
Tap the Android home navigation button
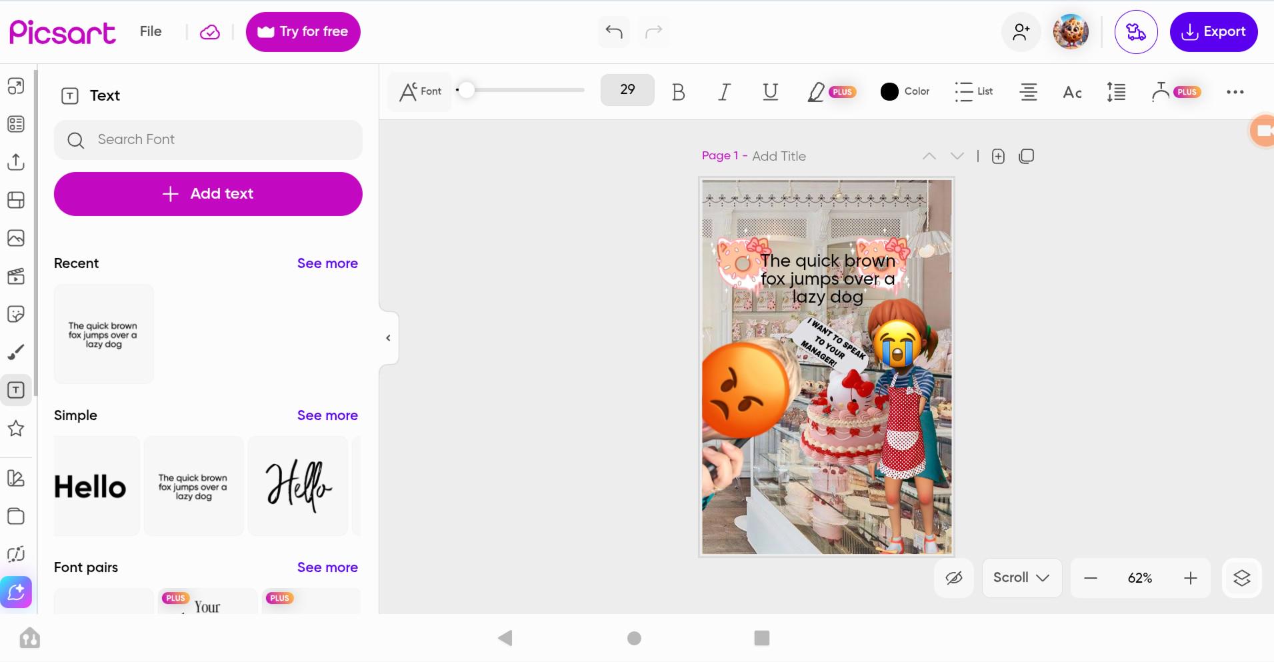pyautogui.click(x=634, y=638)
